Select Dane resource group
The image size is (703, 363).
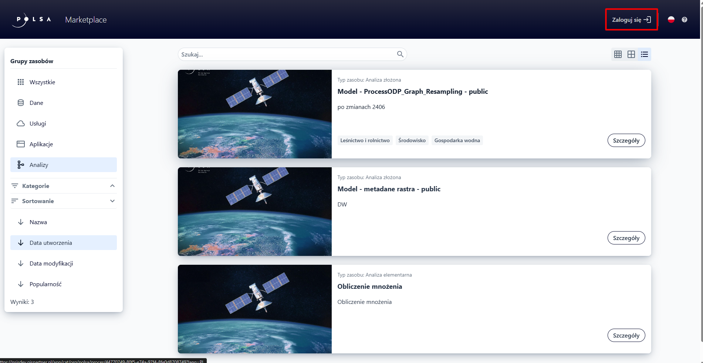tap(64, 103)
